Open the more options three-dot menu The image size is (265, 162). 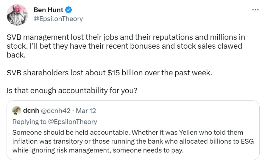click(x=255, y=9)
